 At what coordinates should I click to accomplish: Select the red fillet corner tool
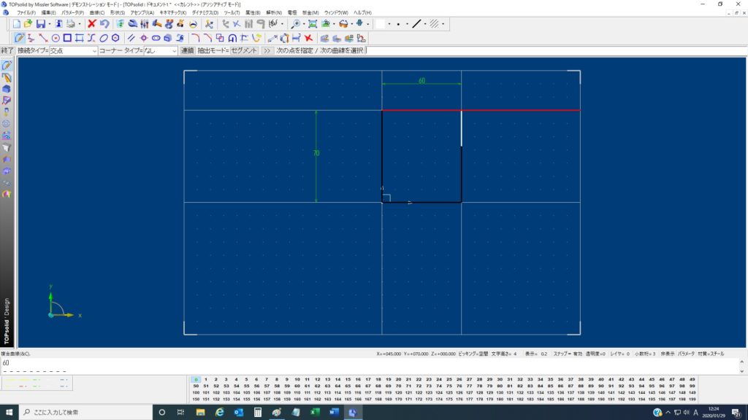pyautogui.click(x=196, y=38)
